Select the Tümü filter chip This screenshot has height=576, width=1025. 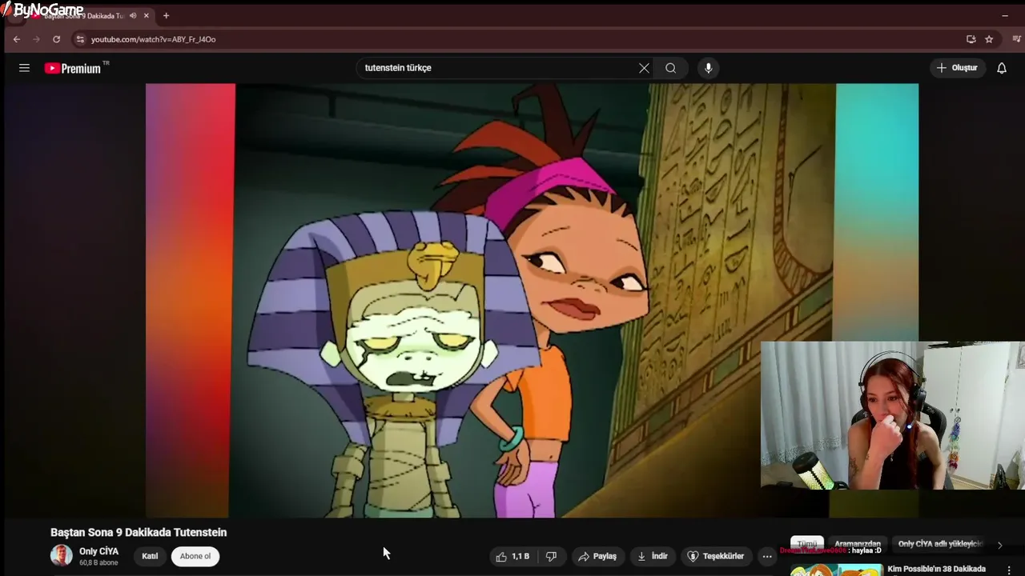click(807, 544)
